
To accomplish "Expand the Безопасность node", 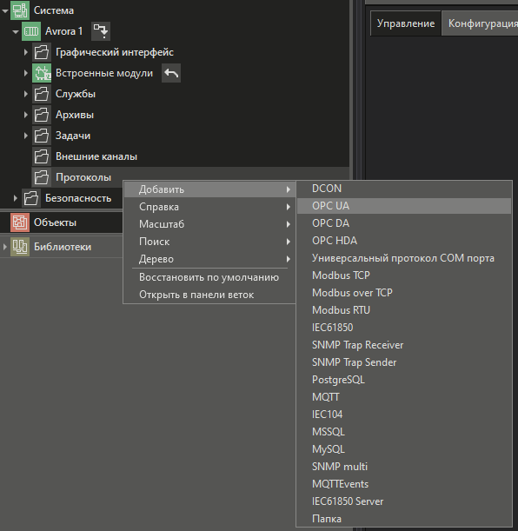I will tap(16, 198).
